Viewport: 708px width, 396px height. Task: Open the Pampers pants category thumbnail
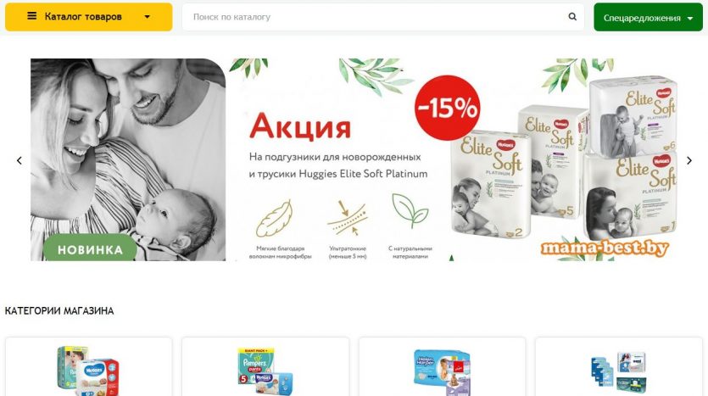pyautogui.click(x=265, y=371)
